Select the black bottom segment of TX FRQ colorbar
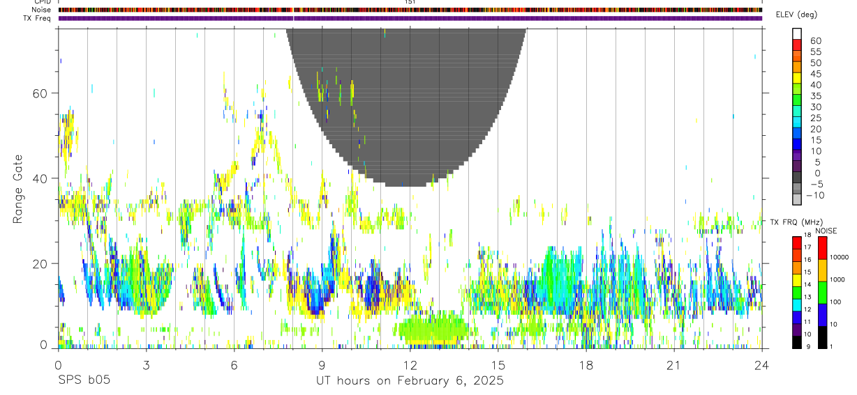Viewport: 857px width, 395px height. [x=797, y=342]
